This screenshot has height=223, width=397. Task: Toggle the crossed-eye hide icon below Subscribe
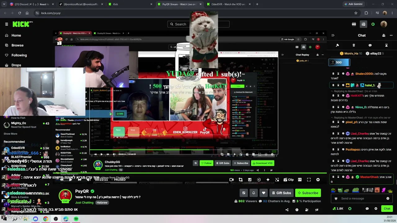click(x=317, y=210)
